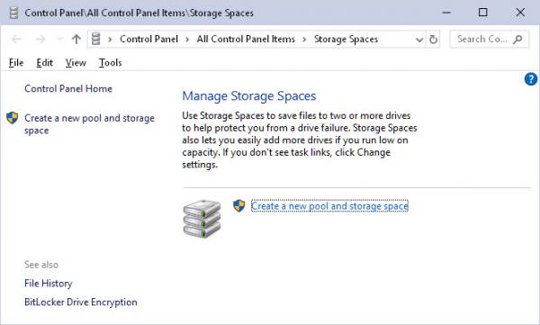The height and width of the screenshot is (325, 540).
Task: Click the Back navigation arrow
Action: click(x=16, y=39)
